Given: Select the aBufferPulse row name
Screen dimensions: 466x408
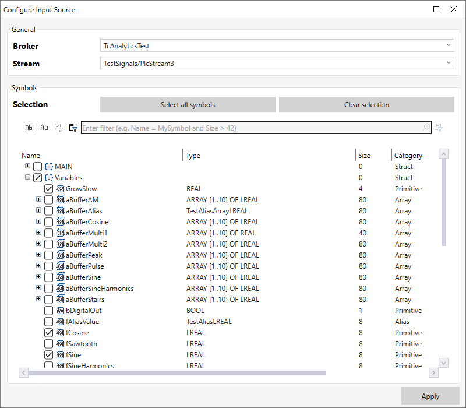Looking at the screenshot, I should [x=85, y=266].
